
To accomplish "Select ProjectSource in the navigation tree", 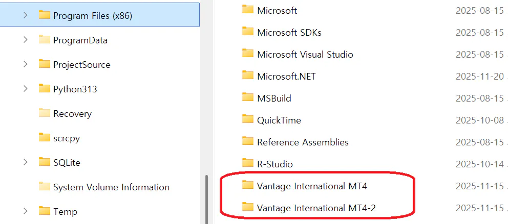I will pyautogui.click(x=81, y=65).
